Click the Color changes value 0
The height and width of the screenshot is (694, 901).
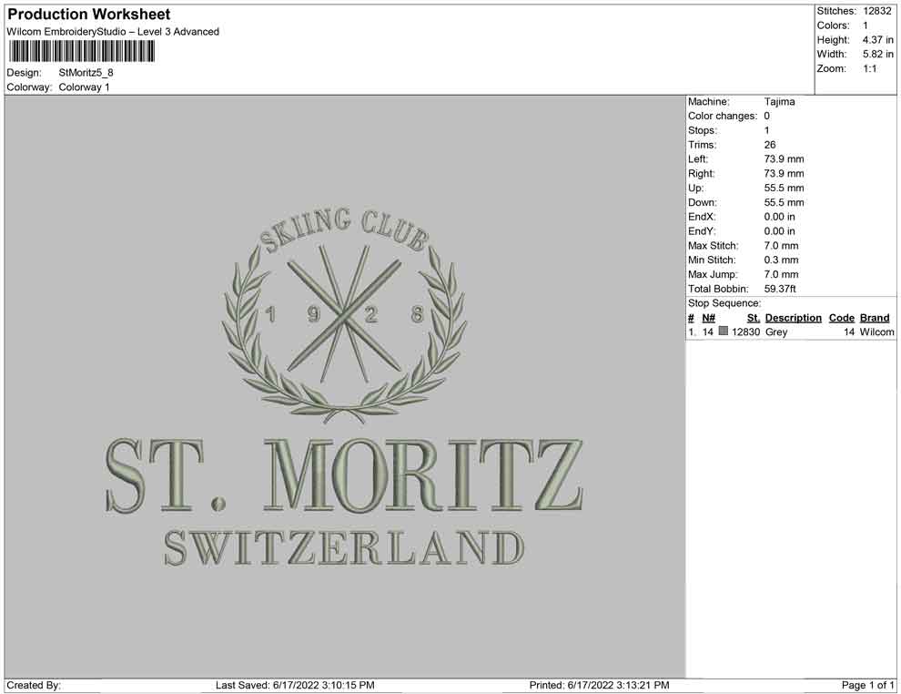pos(766,117)
